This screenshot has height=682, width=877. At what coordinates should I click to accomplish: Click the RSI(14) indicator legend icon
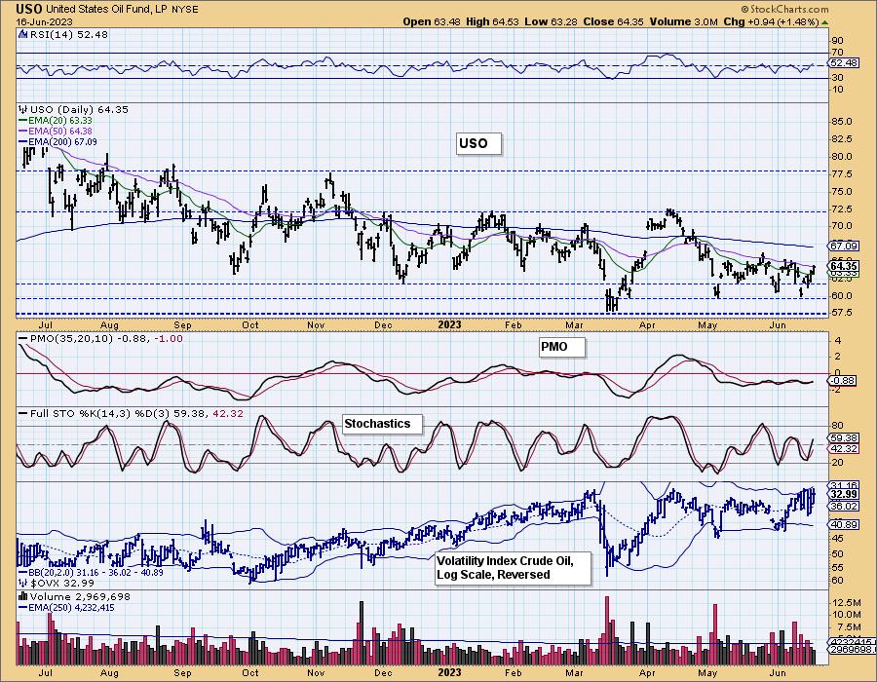click(x=23, y=34)
